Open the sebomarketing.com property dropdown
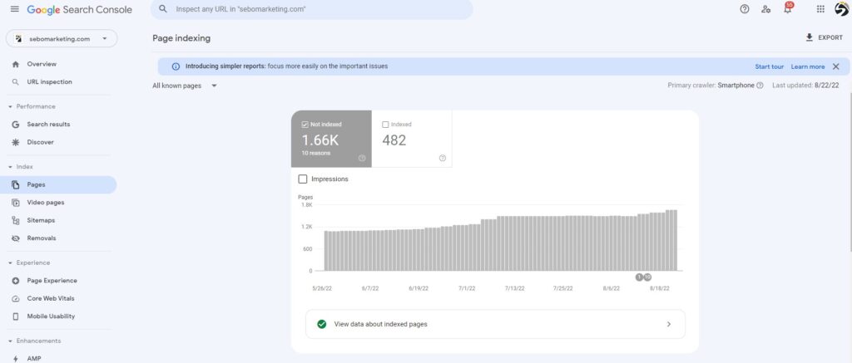Screen dimensions: 852x363 [x=62, y=39]
